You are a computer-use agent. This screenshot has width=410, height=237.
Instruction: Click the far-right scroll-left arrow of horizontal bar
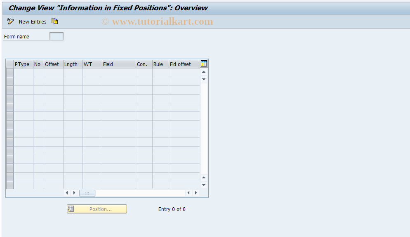tap(189, 193)
